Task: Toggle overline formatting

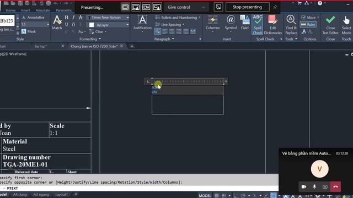Action: coord(73,24)
